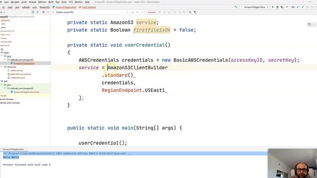Click the Git rollback arrow icon
Viewport: 317px width, 178px height.
click(312, 7)
